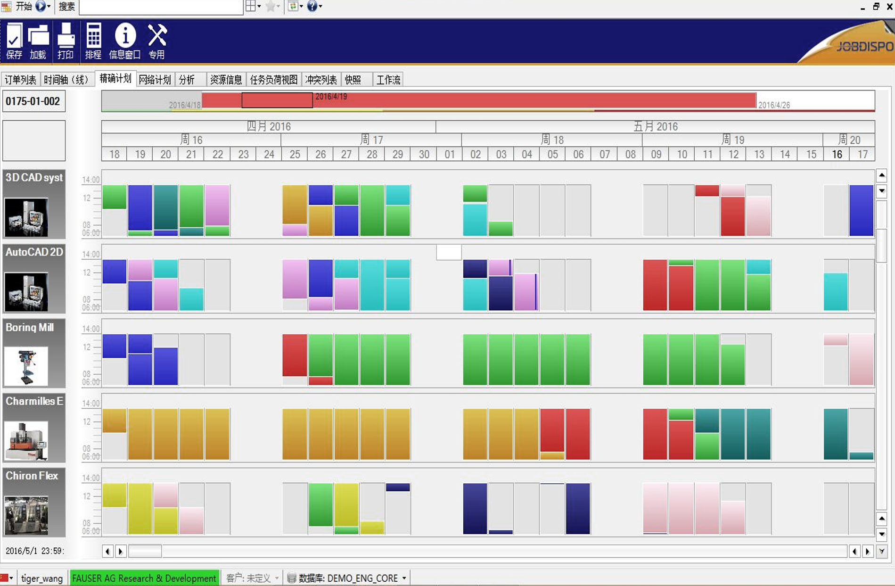The height and width of the screenshot is (586, 895).
Task: Click the dark red window in overview bar
Action: pos(277,100)
